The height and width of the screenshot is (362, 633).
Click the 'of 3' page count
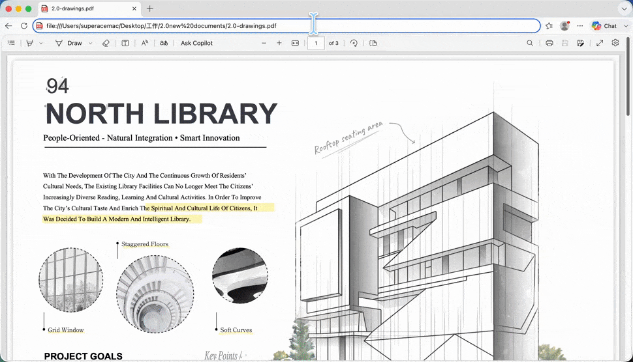click(x=333, y=43)
